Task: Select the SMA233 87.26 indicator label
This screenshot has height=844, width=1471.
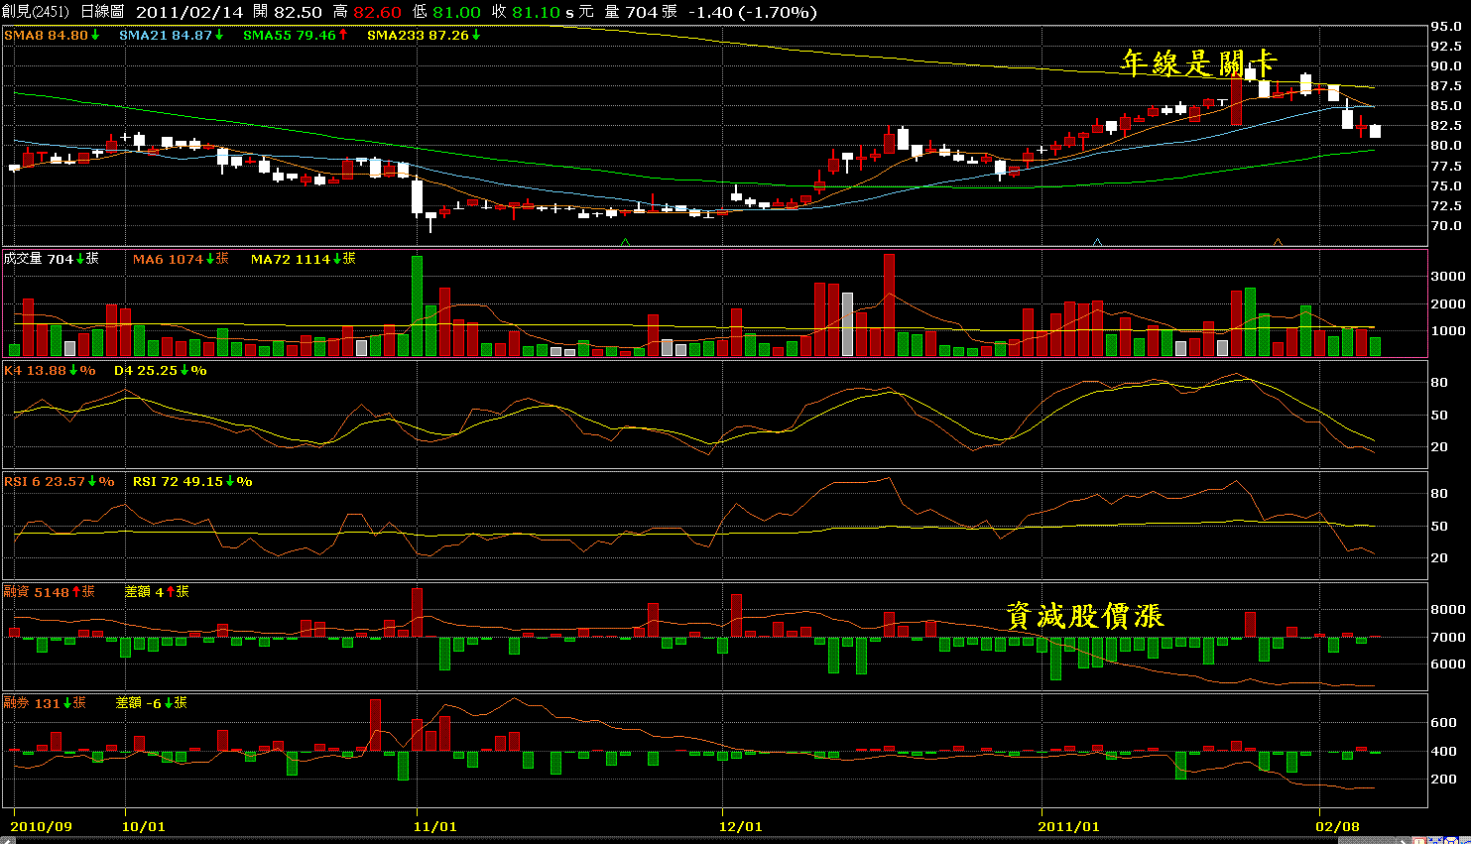Action: click(x=425, y=35)
